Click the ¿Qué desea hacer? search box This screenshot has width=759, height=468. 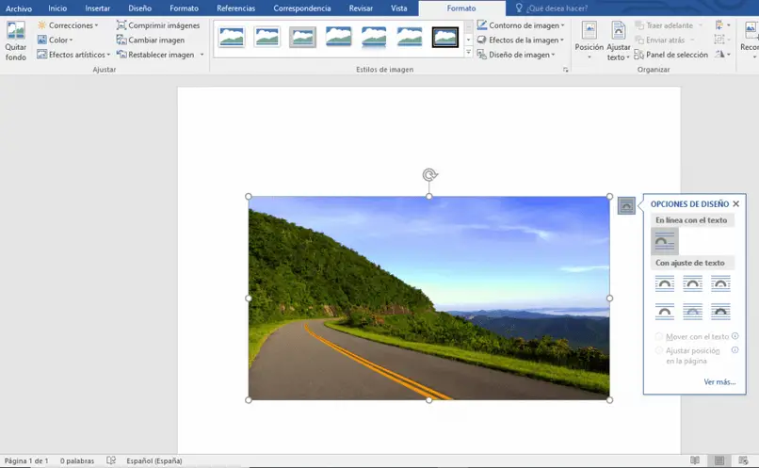(556, 8)
